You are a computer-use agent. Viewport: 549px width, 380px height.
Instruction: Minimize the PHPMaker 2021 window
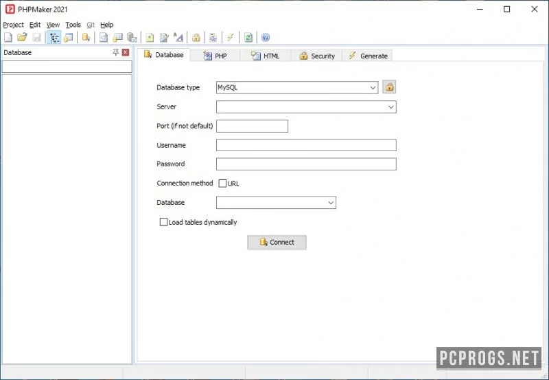pos(480,9)
